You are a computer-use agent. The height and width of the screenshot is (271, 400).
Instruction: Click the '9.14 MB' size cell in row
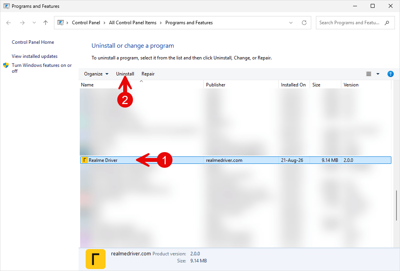click(x=330, y=160)
